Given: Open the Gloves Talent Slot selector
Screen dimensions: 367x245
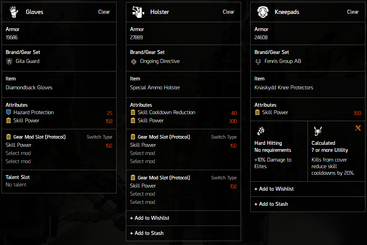Looking at the screenshot, I should click(x=59, y=181).
